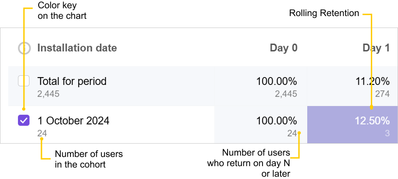
Task: Click the 274 users count in Day 1
Action: [x=382, y=94]
